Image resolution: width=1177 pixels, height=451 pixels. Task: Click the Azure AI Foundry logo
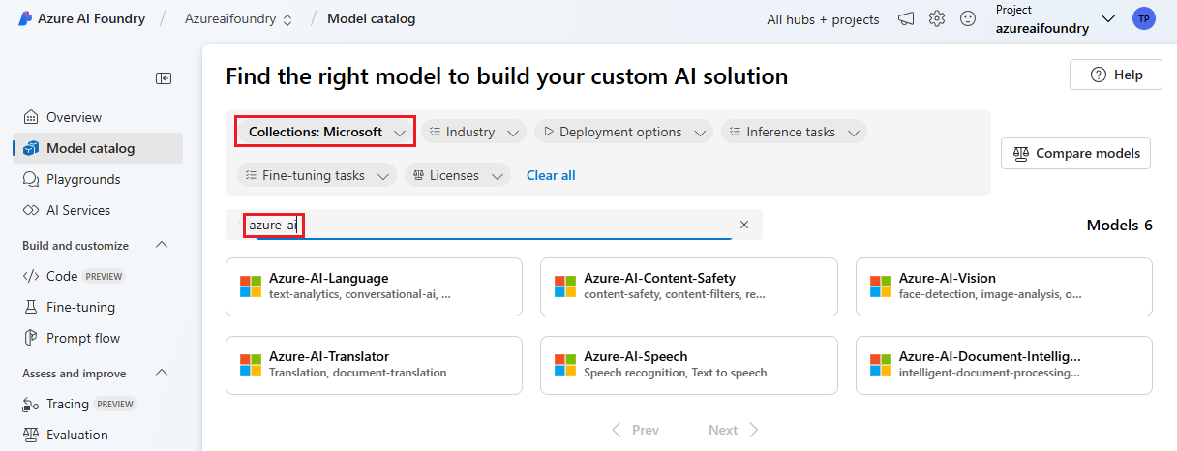tap(26, 19)
